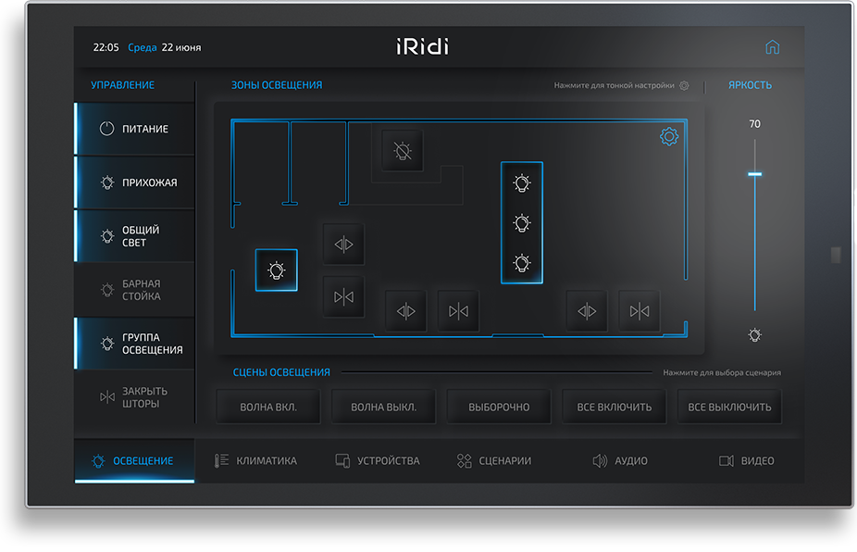
Task: Click the lamp icon beside ГРУППА ОСВЕЩЕНИЯ
Action: pos(107,343)
